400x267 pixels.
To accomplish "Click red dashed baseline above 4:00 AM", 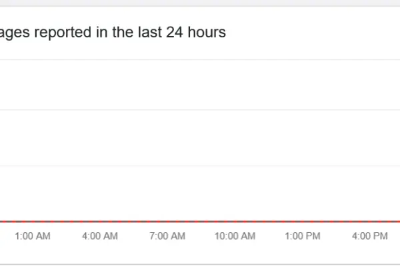I will pos(100,221).
